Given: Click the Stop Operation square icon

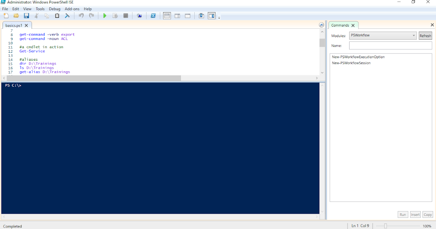Looking at the screenshot, I should [x=125, y=16].
